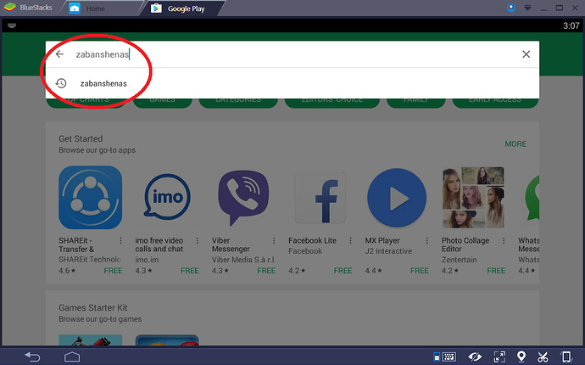The height and width of the screenshot is (365, 585).
Task: Click the 3:07 clock in status bar
Action: (571, 25)
